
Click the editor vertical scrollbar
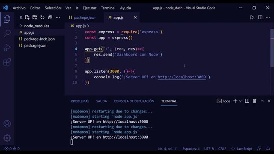272,47
